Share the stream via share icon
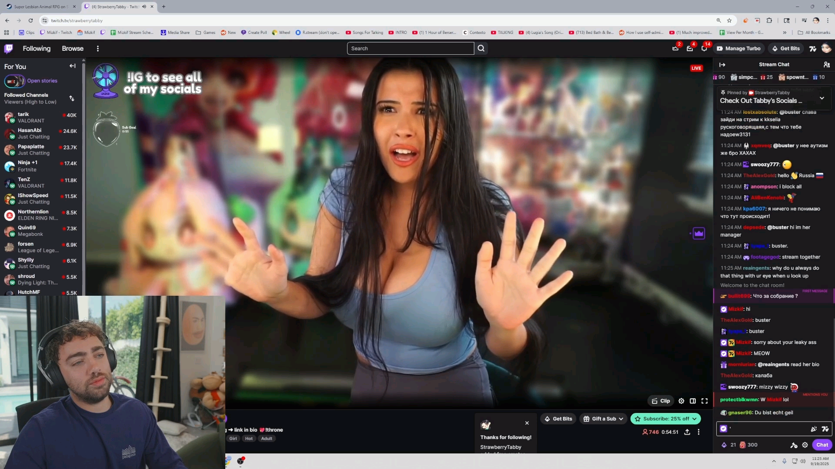This screenshot has height=469, width=835. [687, 432]
